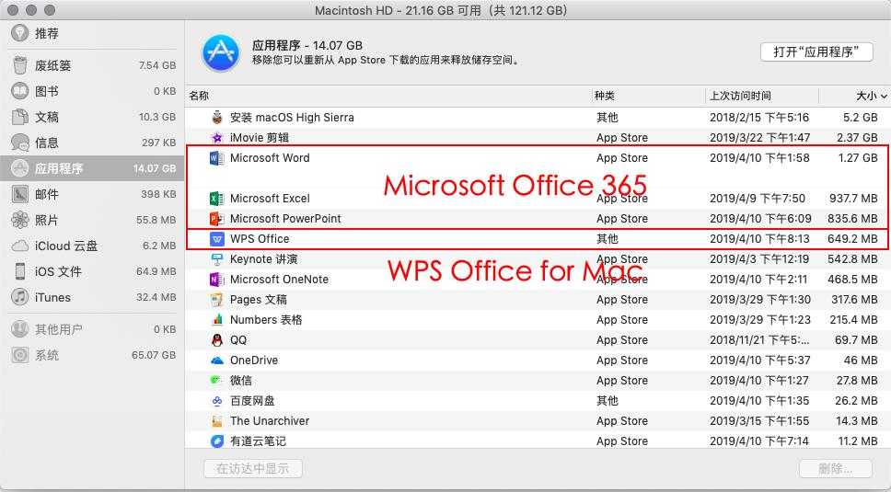
Task: Select the iMovie star icon
Action: click(x=216, y=137)
